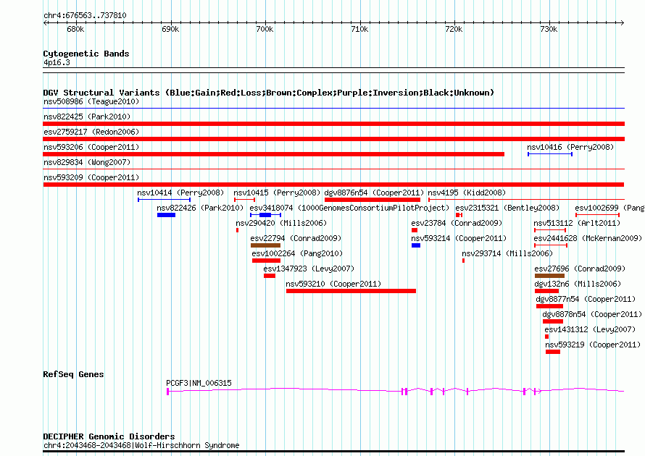Click the 720k ruler tick

click(x=454, y=29)
